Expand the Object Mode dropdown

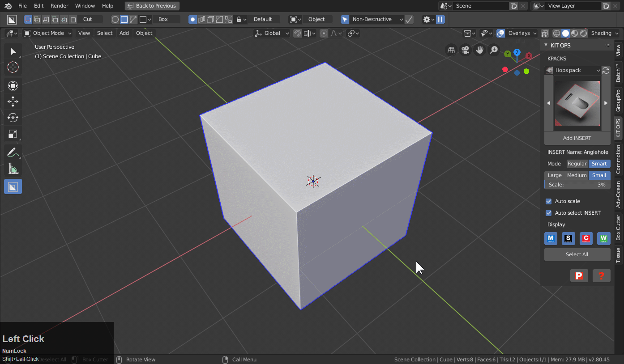[48, 33]
